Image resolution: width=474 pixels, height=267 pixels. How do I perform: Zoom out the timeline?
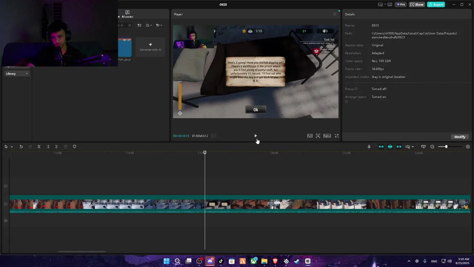(x=432, y=146)
